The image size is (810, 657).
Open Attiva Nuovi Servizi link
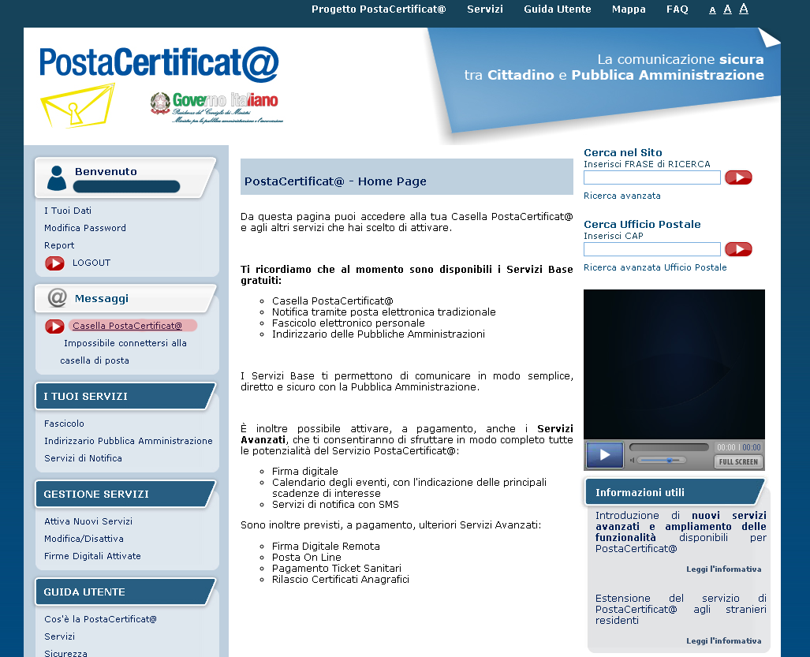88,521
